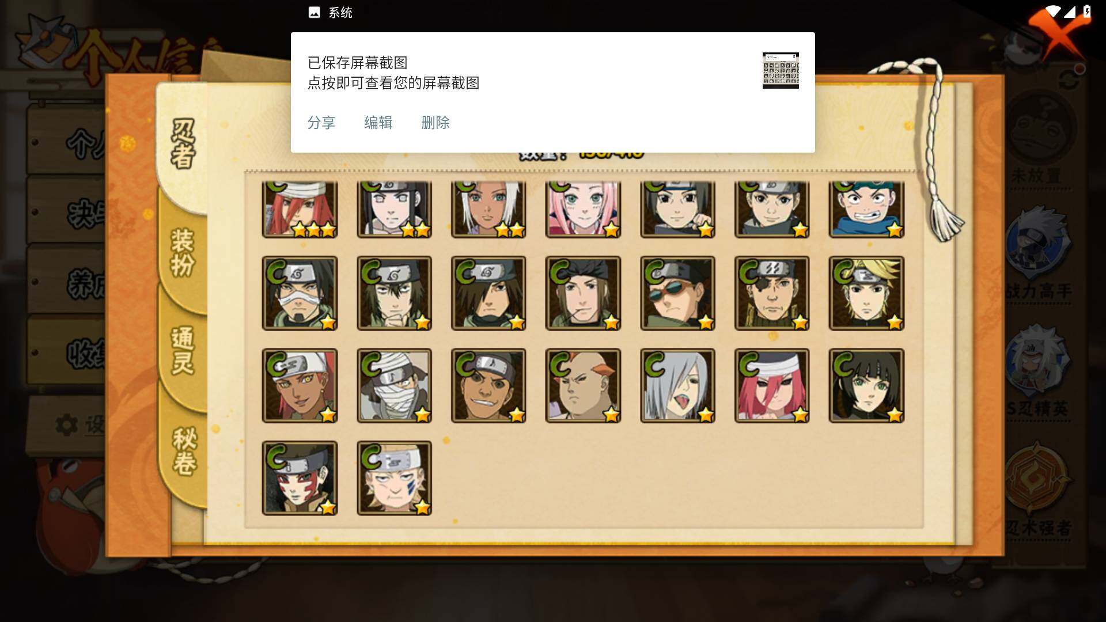Image resolution: width=1106 pixels, height=622 pixels.
Task: Select the pink-haired Sakura ninja portrait
Action: [x=583, y=209]
